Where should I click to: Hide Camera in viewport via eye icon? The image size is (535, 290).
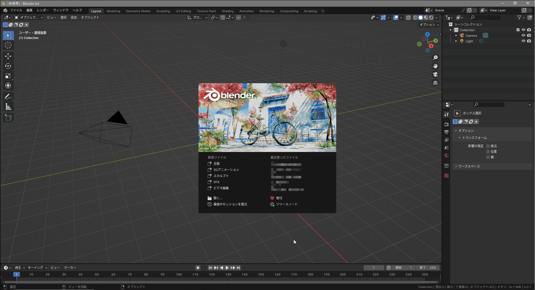point(523,35)
